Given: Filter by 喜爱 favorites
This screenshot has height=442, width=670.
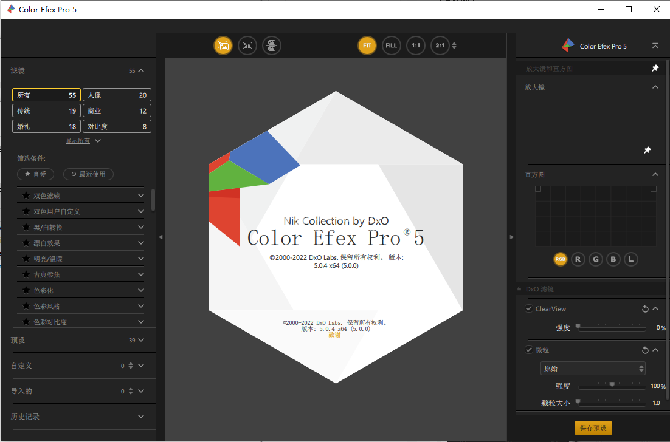Looking at the screenshot, I should [35, 174].
